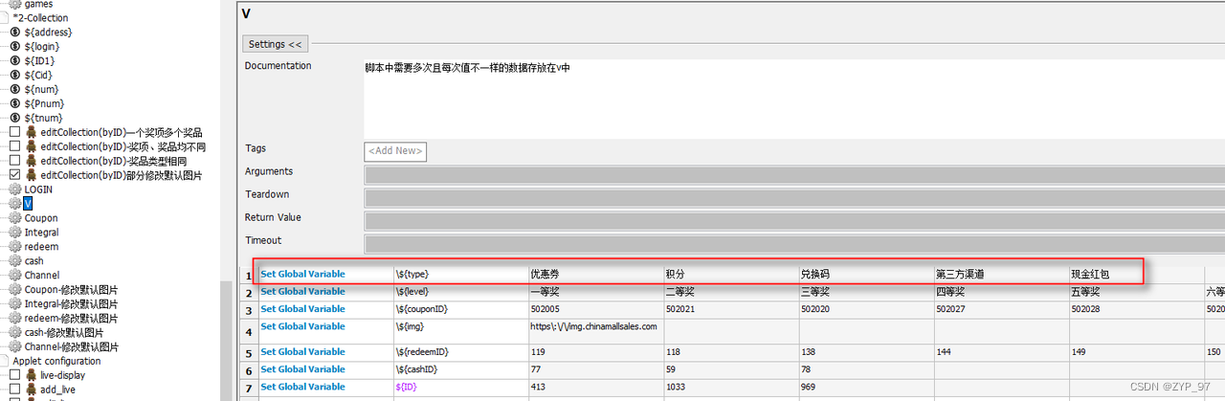
Task: Uncheck the editCollection(byID)部分修改默认图片 checkbox
Action: (14, 175)
